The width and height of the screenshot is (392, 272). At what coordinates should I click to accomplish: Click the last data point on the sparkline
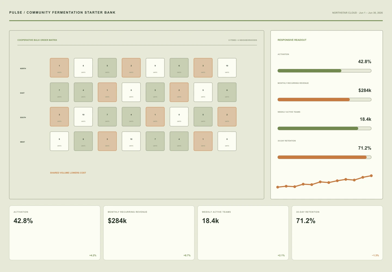(x=371, y=176)
